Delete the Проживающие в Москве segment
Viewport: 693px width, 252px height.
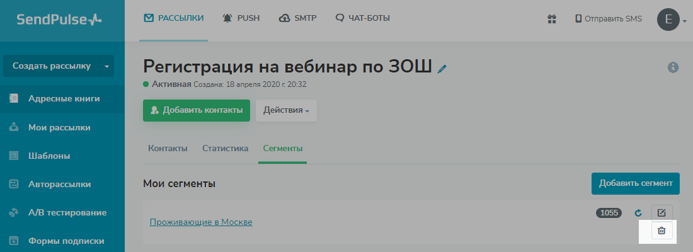point(661,231)
